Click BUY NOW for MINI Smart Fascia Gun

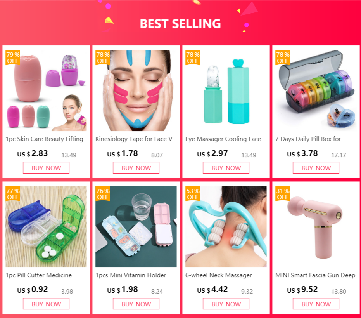pos(316,304)
